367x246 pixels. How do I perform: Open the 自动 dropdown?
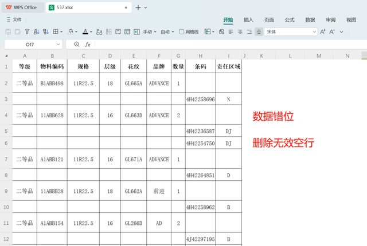pos(167,31)
